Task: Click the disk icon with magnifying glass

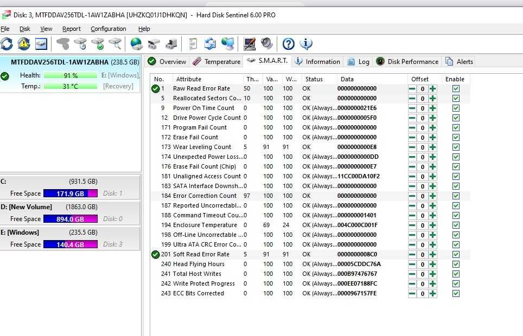Action: click(115, 44)
